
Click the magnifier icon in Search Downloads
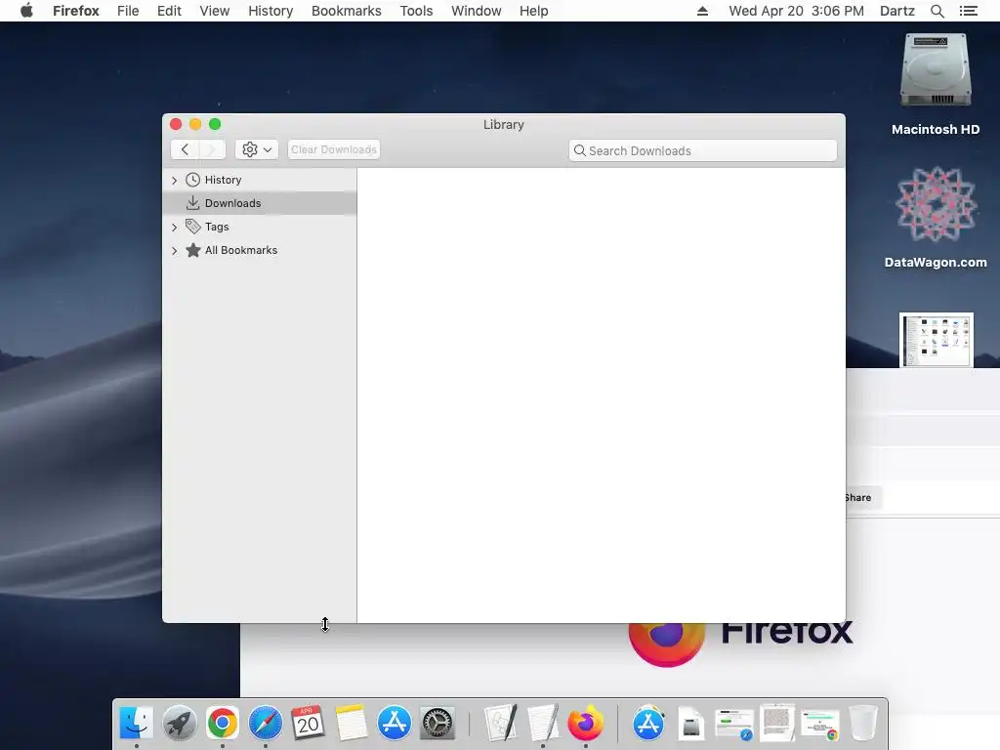coord(580,150)
